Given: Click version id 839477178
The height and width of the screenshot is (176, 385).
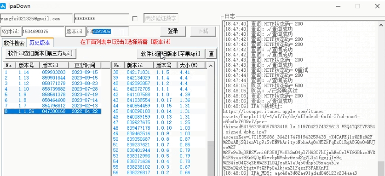Looking at the screenshot, I should coord(138,128).
